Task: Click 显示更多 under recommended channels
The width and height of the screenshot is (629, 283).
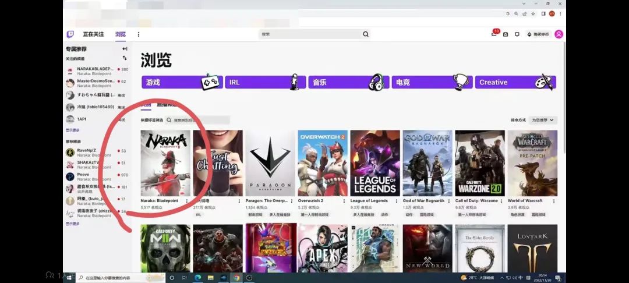Action: click(x=73, y=224)
